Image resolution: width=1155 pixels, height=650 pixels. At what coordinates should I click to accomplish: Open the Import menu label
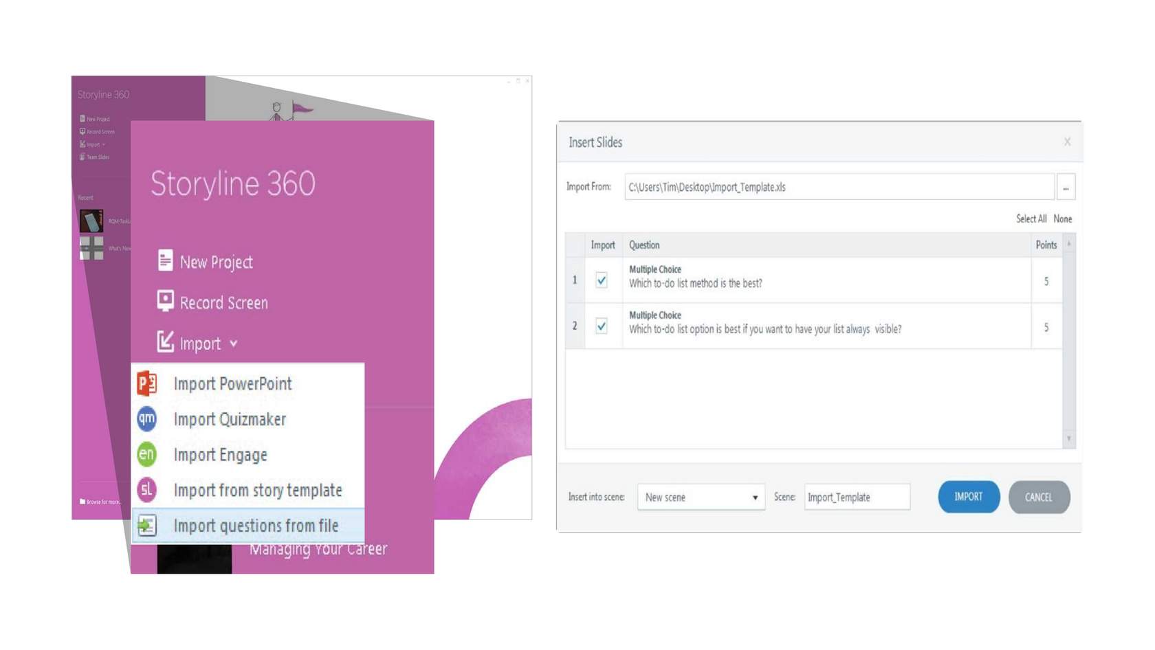coord(200,344)
